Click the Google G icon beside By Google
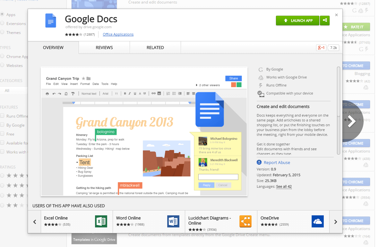Screen dimensions: 379x247 261,70
